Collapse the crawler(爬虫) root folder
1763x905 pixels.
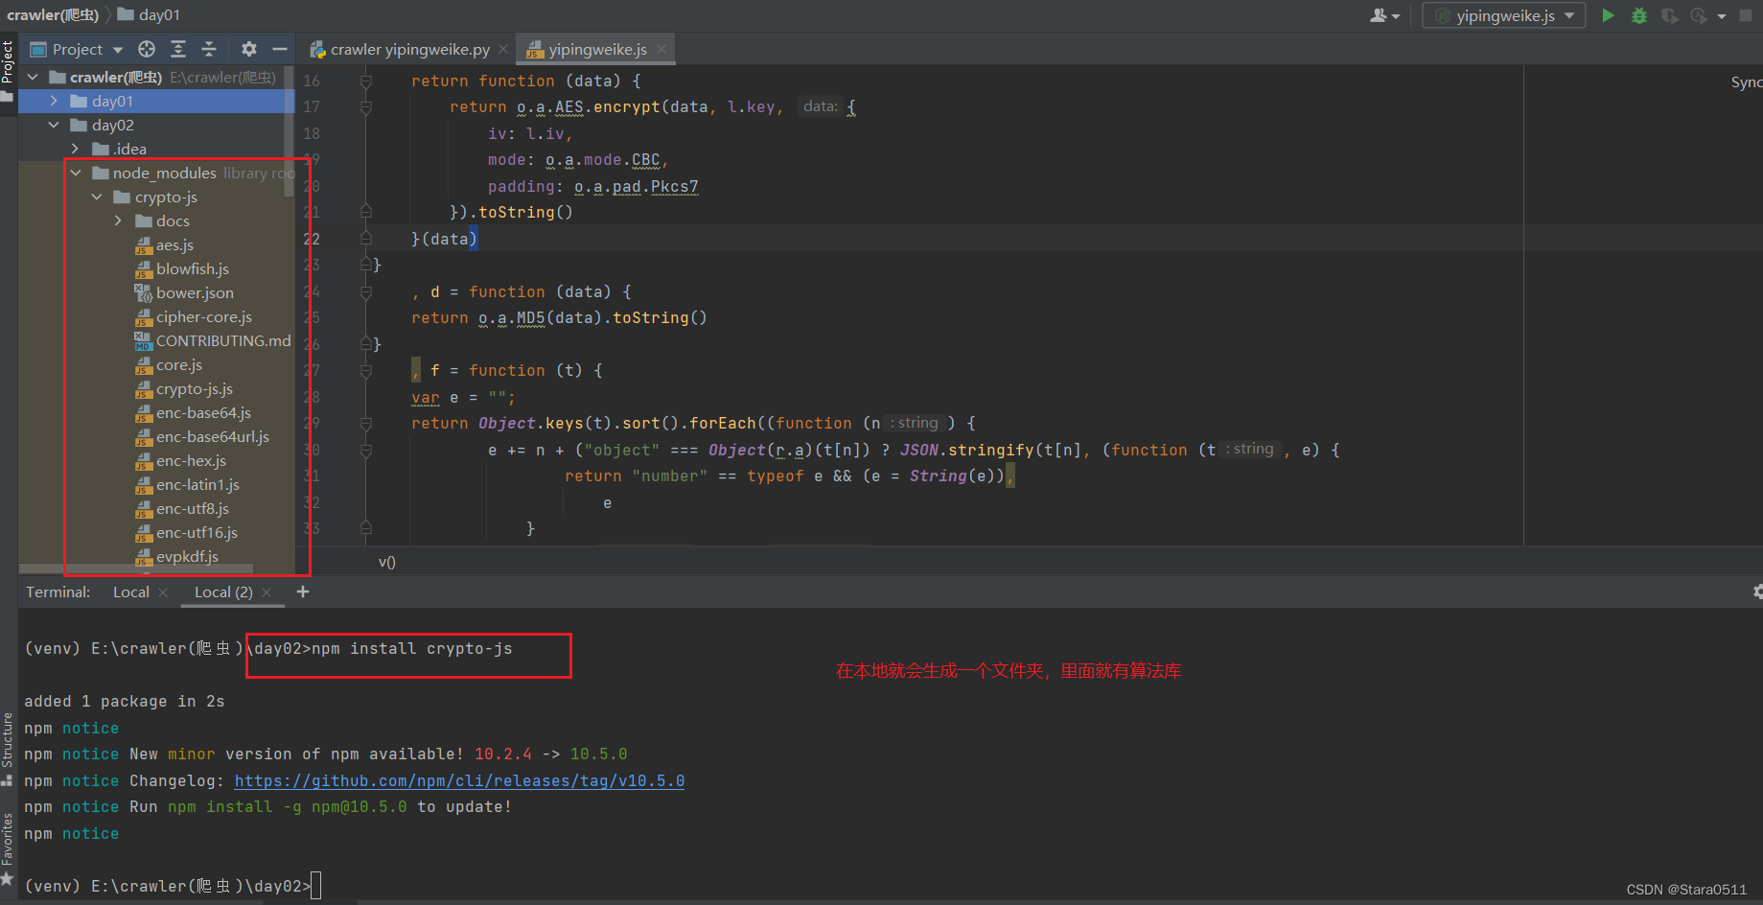tap(34, 77)
